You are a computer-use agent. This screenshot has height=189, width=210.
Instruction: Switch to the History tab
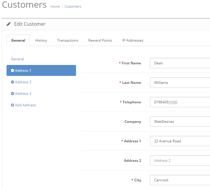(41, 40)
